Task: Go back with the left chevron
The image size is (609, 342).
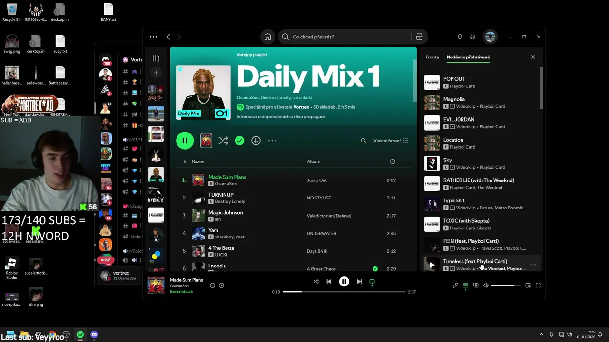Action: tap(168, 37)
